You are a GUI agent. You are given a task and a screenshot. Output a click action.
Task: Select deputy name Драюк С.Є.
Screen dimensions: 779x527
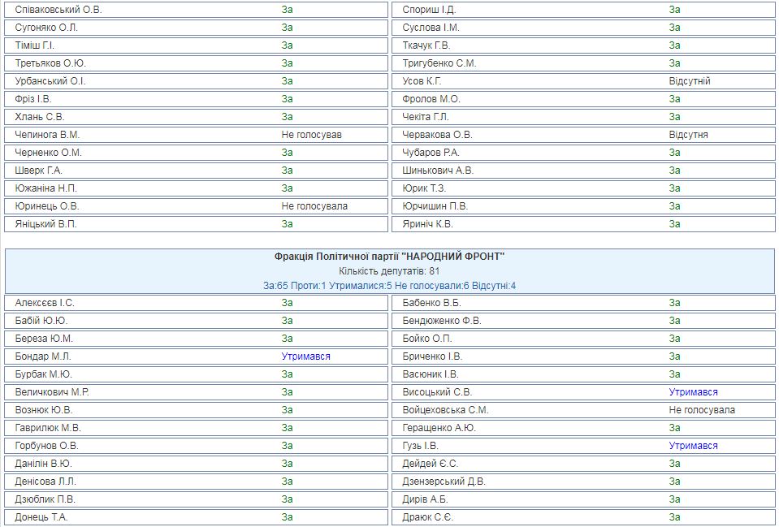[428, 517]
